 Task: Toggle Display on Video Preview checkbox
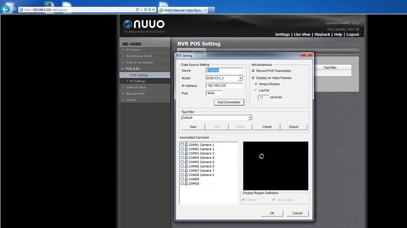point(253,78)
